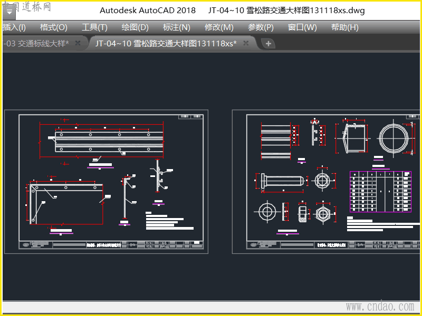Open the quick access dropdown arrow
Viewport: 422px width, 316px height.
(9, 12)
